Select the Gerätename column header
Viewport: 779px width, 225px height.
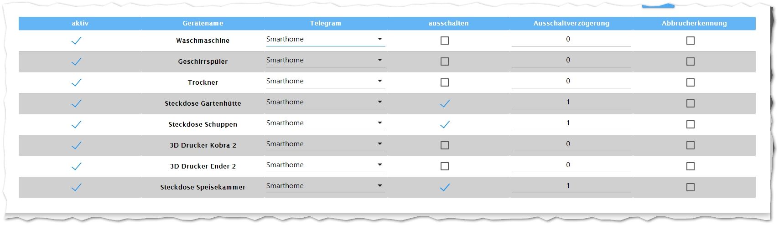(x=203, y=23)
